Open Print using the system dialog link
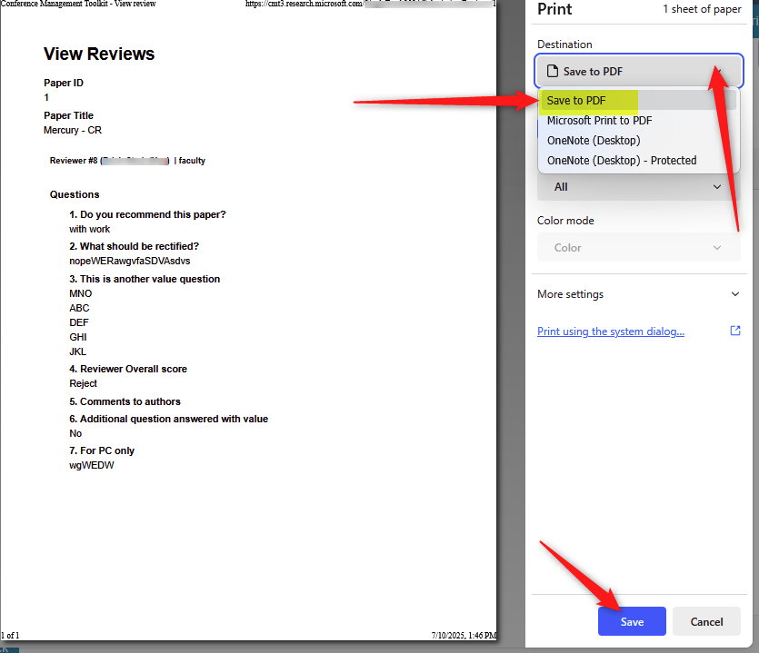The width and height of the screenshot is (759, 653). point(610,331)
